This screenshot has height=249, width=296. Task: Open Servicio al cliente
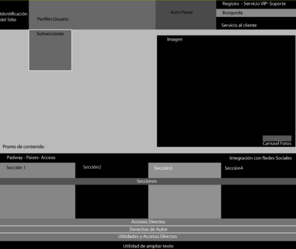coord(239,25)
